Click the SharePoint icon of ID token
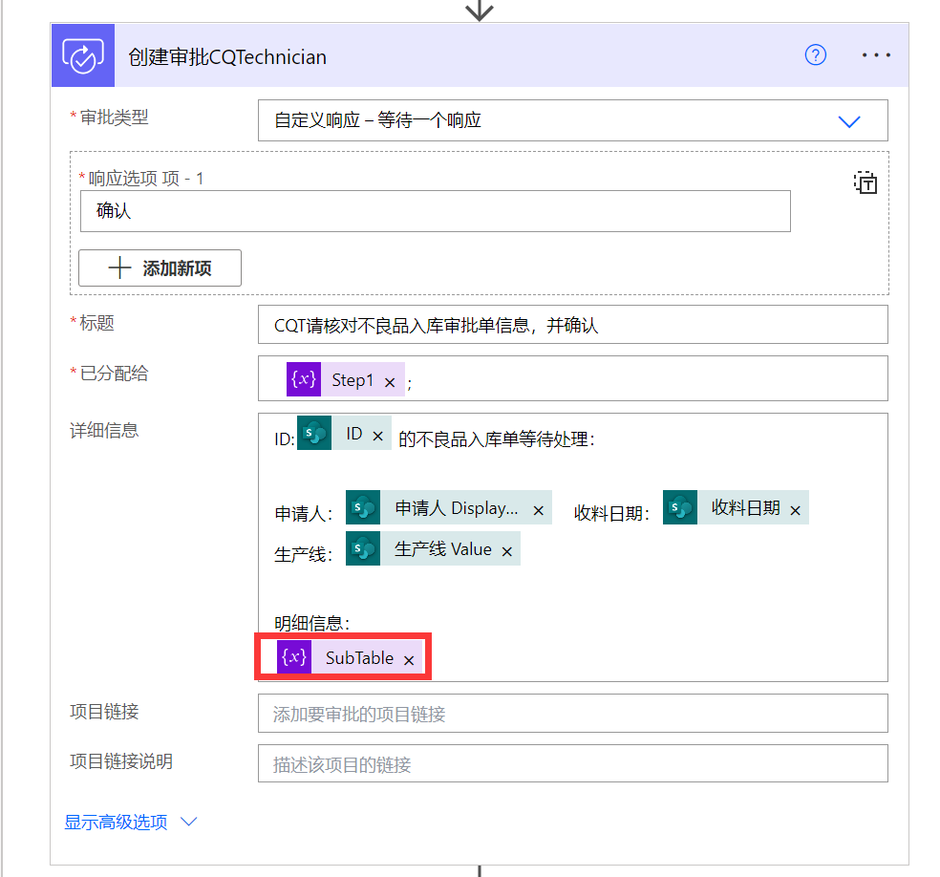The image size is (940, 877). tap(314, 433)
